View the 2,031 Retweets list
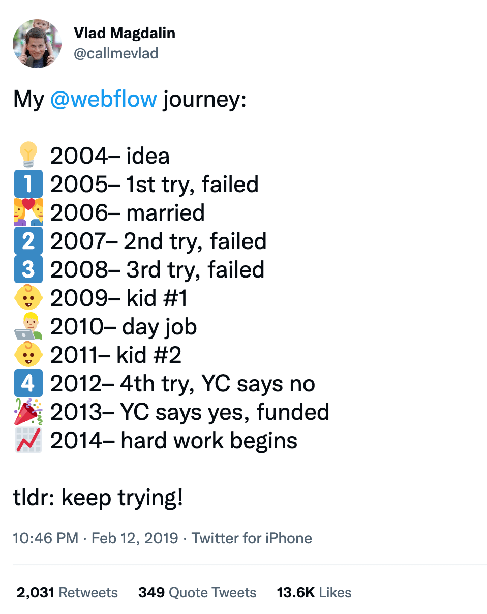Image resolution: width=487 pixels, height=614 pixels. click(x=67, y=593)
